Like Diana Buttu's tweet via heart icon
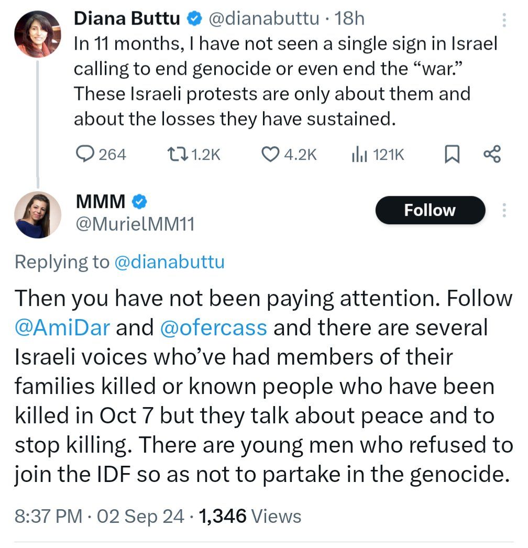Viewport: 528px width, 548px height. pyautogui.click(x=269, y=154)
